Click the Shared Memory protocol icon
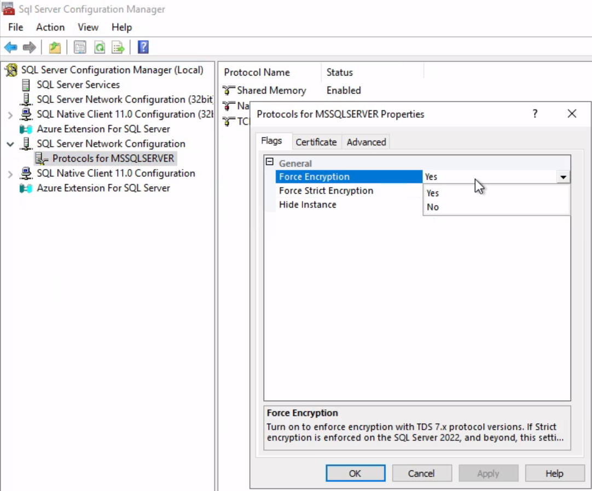Image resolution: width=592 pixels, height=491 pixels. tap(229, 91)
